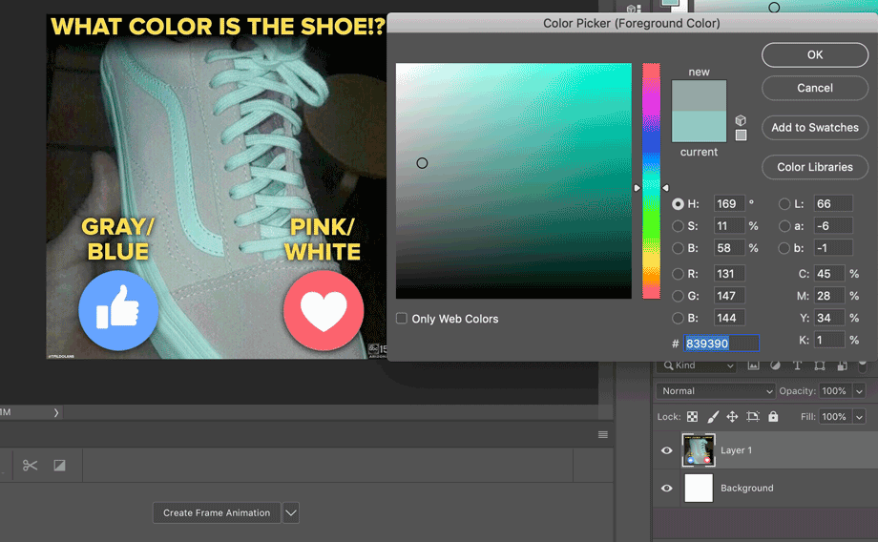Image resolution: width=878 pixels, height=542 pixels.
Task: Enable the Only Web Colors checkbox
Action: pyautogui.click(x=402, y=319)
